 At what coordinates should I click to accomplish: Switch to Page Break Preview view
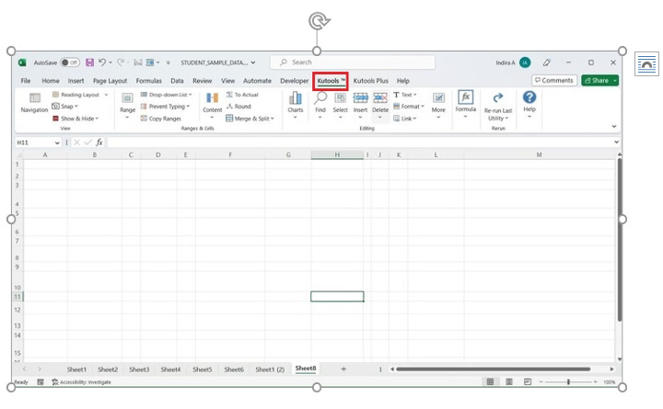[x=528, y=381]
